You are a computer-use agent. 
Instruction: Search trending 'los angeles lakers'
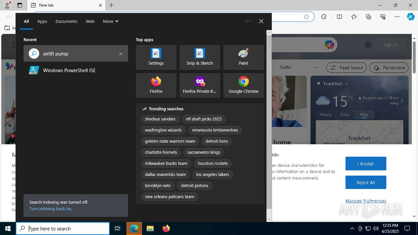(213, 175)
